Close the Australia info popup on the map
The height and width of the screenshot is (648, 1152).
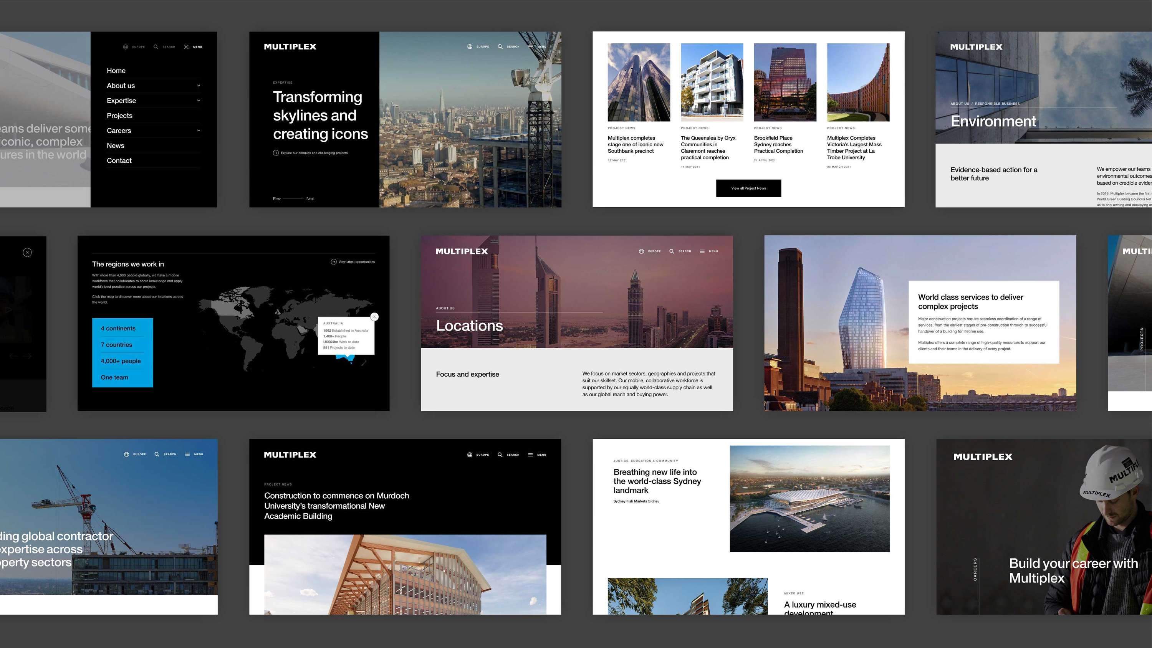coord(375,317)
